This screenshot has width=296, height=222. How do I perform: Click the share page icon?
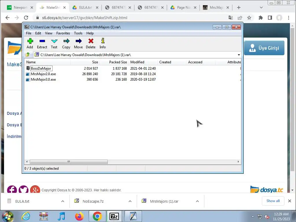coord(240,18)
